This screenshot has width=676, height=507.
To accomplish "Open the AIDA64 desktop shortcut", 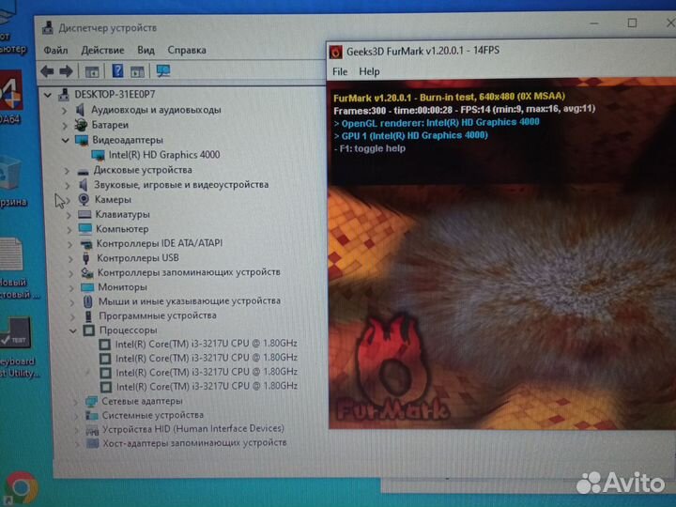I will [x=10, y=97].
